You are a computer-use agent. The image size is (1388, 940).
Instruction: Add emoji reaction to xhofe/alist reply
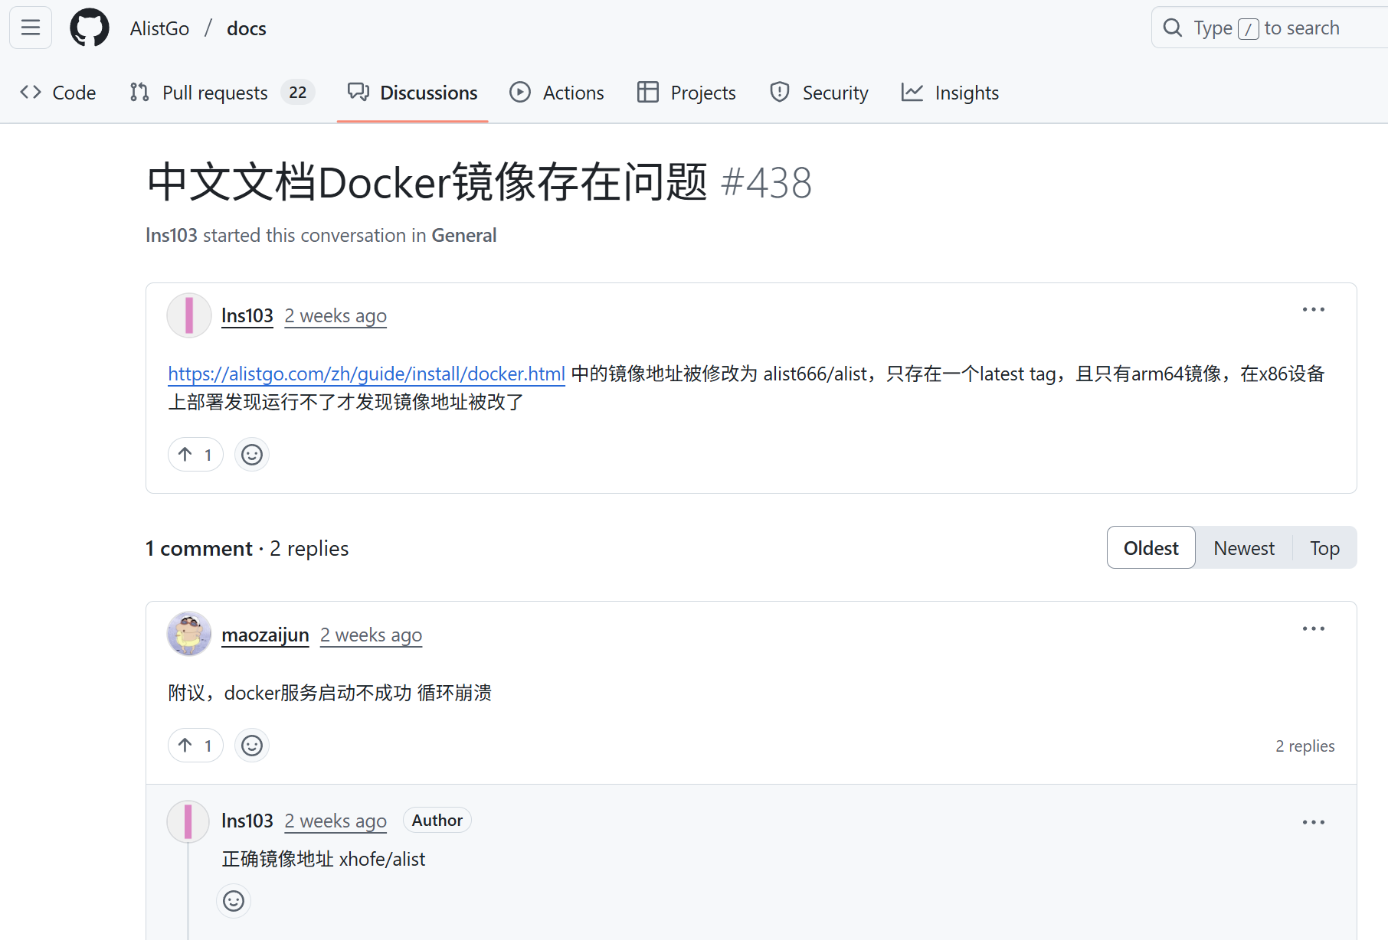(x=234, y=901)
